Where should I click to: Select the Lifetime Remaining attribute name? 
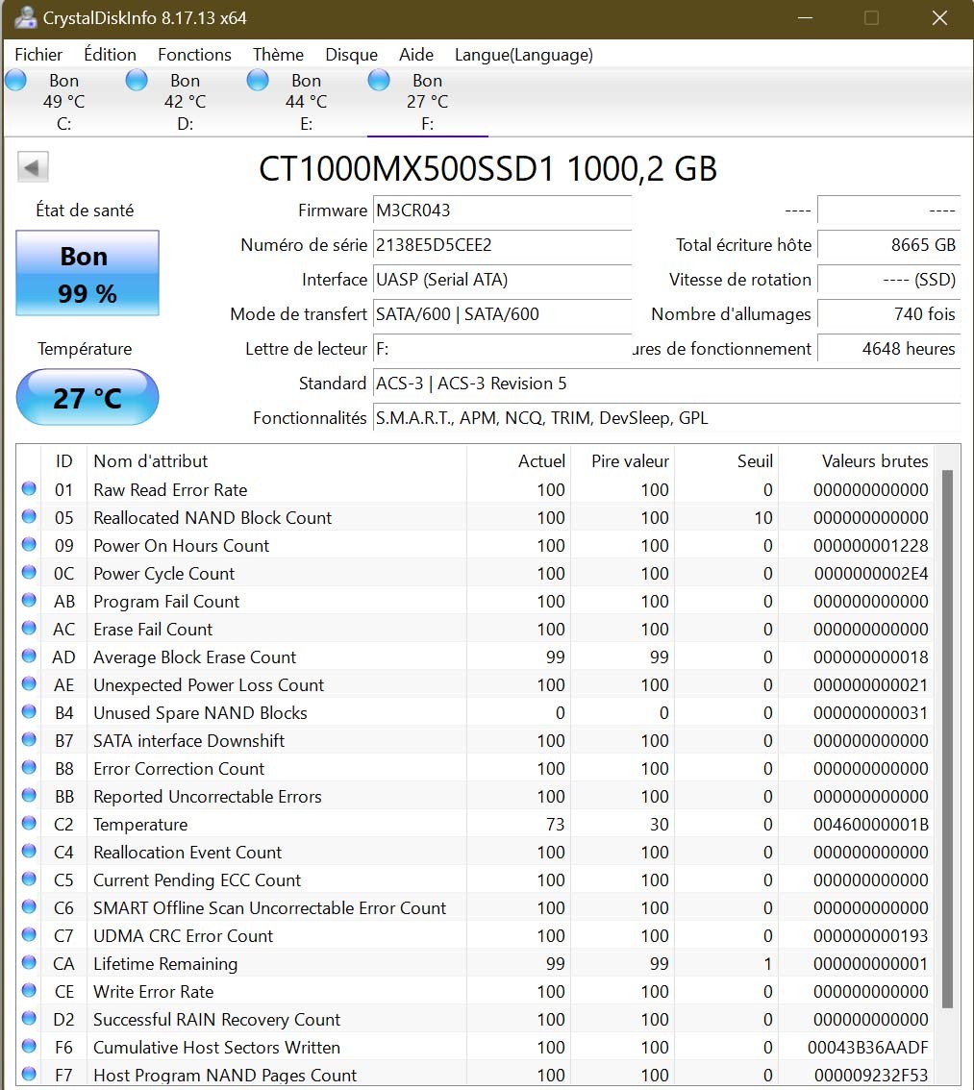pos(165,963)
